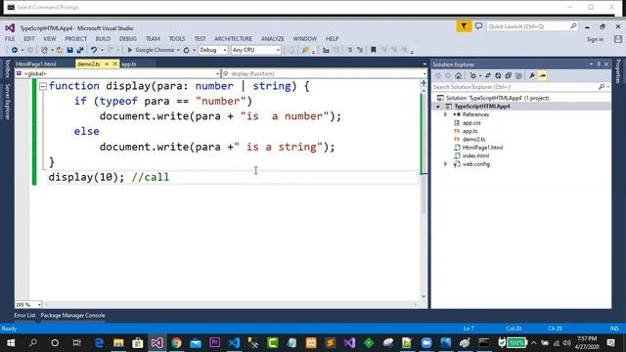The image size is (626, 352).
Task: Click the Navigate Backward toolbar icon
Action: 15,50
